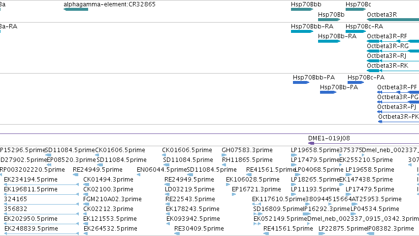Click the FGM210A02.3prime EST label

click(112, 199)
